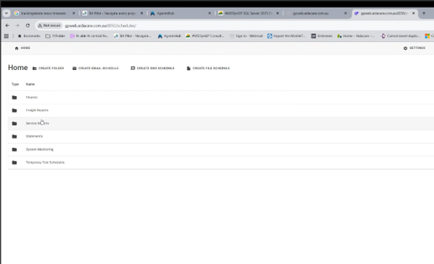Open the AgentsHub bookmark
The height and width of the screenshot is (264, 434).
pyautogui.click(x=169, y=36)
